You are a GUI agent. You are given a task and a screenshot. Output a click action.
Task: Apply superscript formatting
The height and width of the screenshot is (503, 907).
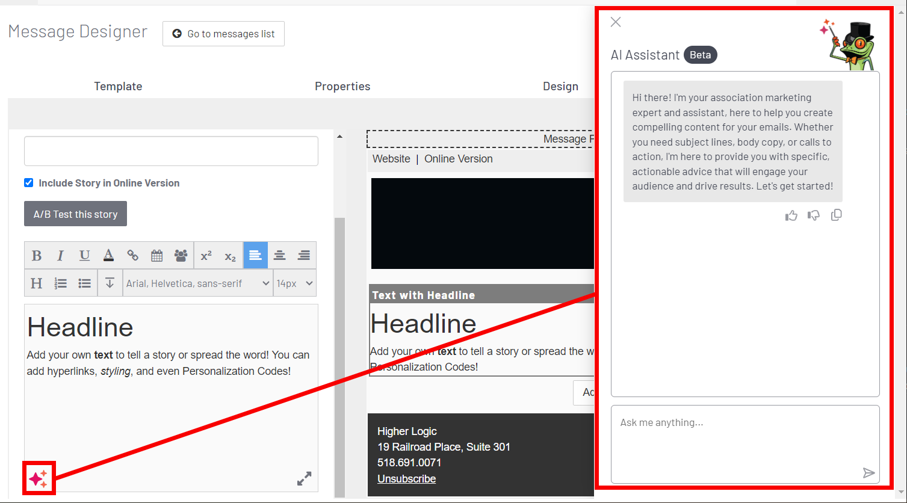tap(206, 256)
